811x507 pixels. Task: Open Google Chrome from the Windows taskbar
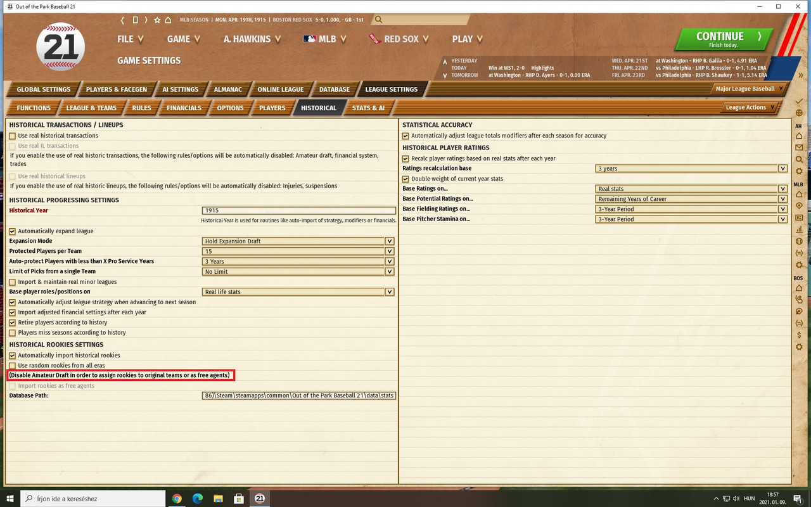coord(177,499)
